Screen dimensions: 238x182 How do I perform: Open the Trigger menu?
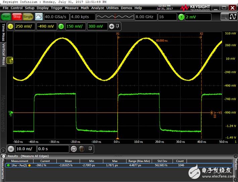click(x=57, y=8)
